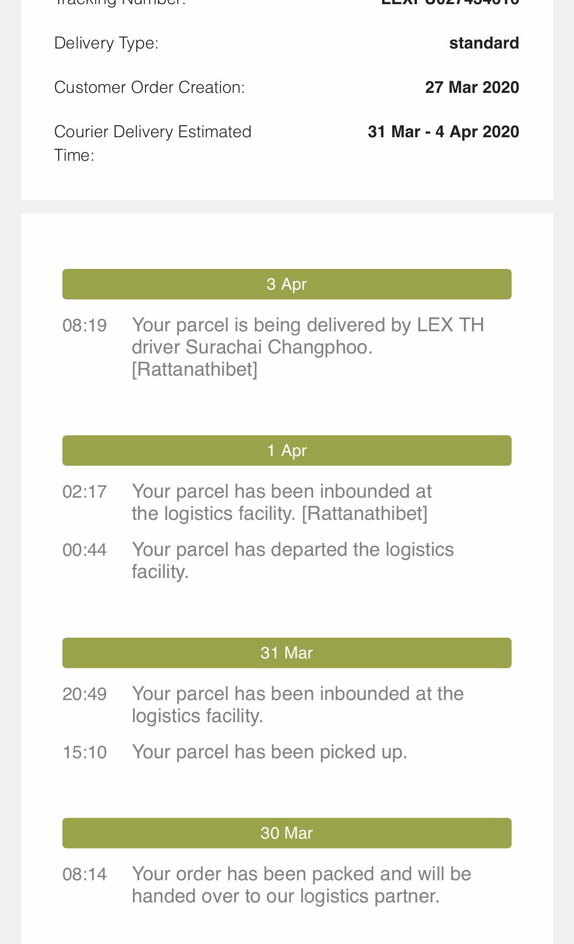The height and width of the screenshot is (944, 574).
Task: Click the 15:10 timestamp
Action: (85, 752)
